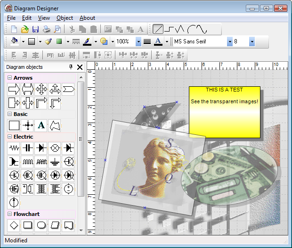
Task: Open the font size dropdown
Action: 252,41
